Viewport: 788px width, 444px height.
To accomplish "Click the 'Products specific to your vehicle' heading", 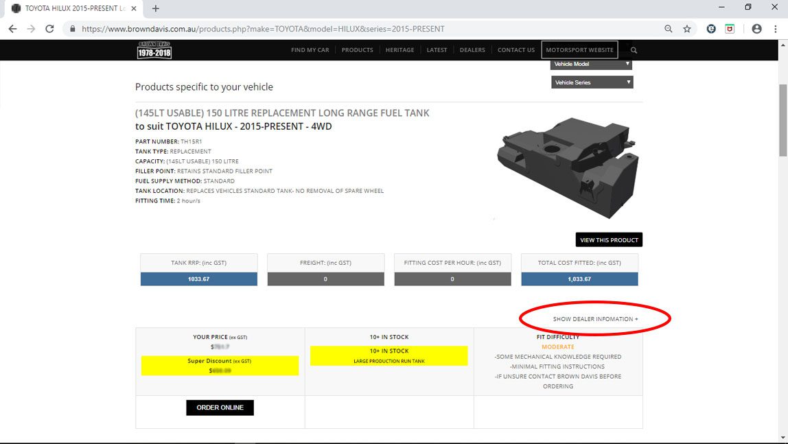I will point(204,87).
